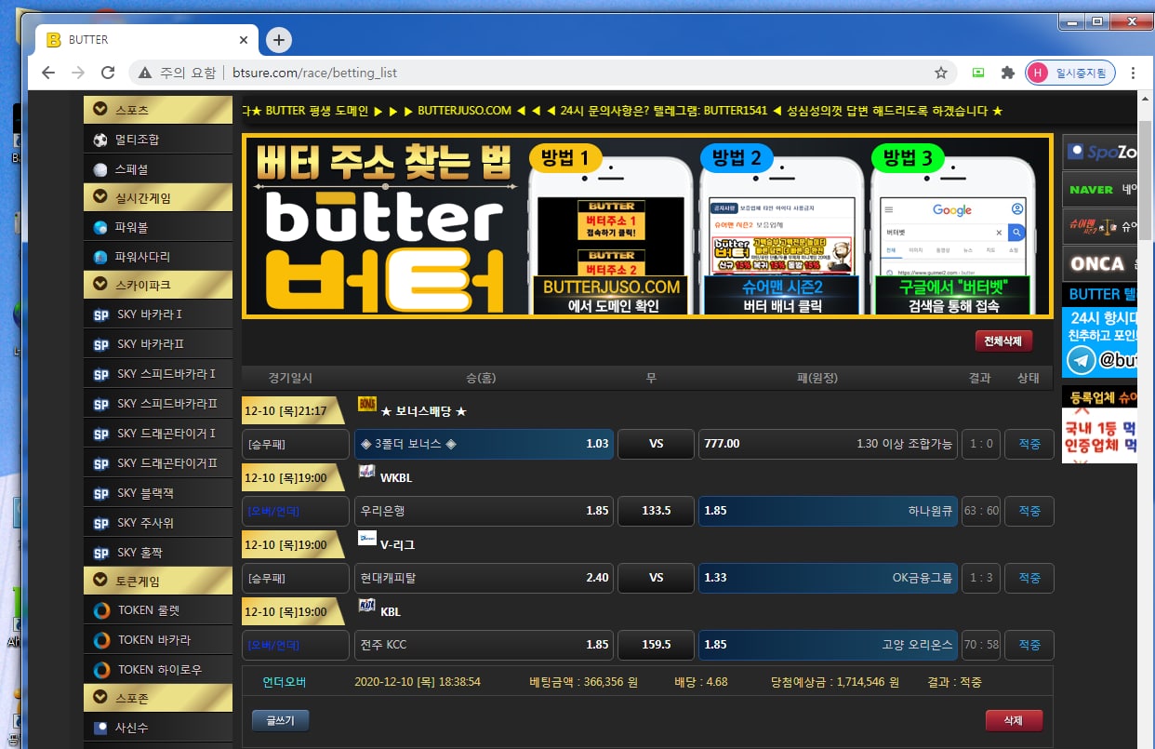Click the browser reload page icon
The height and width of the screenshot is (749, 1155).
coord(108,73)
